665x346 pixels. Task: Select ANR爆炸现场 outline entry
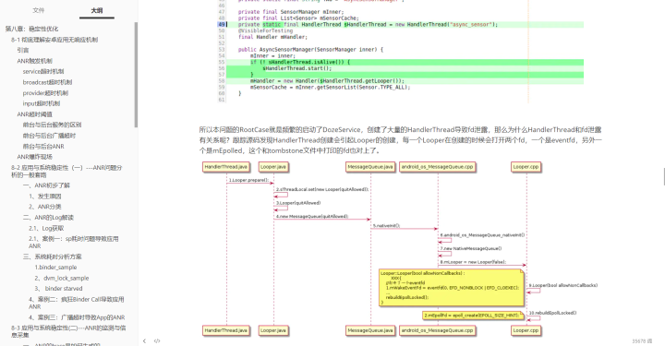point(35,157)
